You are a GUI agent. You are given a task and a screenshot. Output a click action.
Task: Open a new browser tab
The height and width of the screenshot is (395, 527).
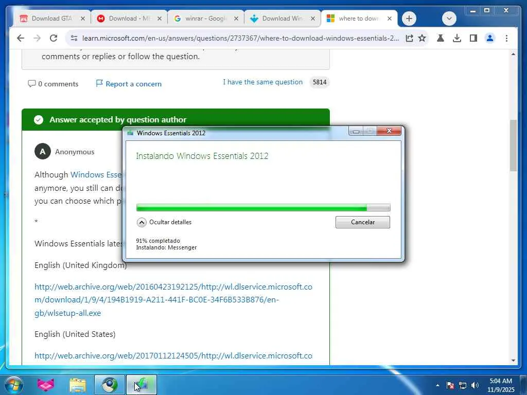[x=409, y=19]
